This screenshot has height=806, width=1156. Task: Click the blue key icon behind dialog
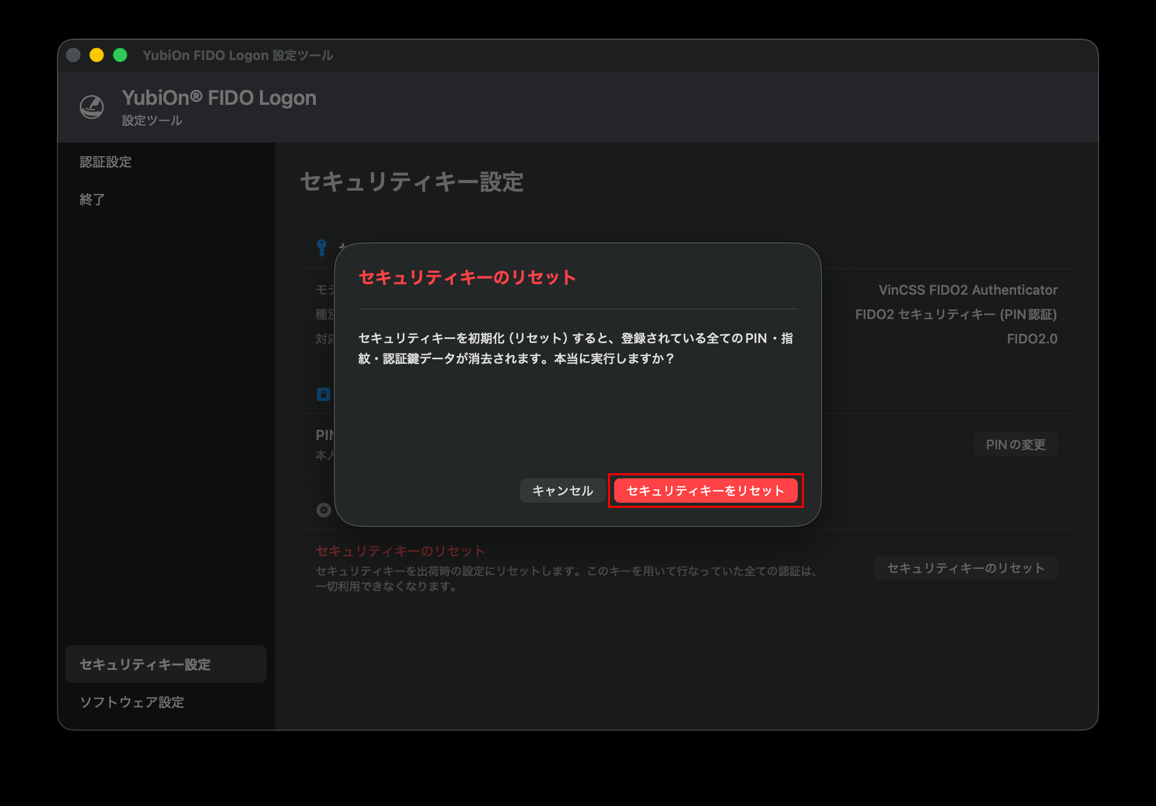322,248
